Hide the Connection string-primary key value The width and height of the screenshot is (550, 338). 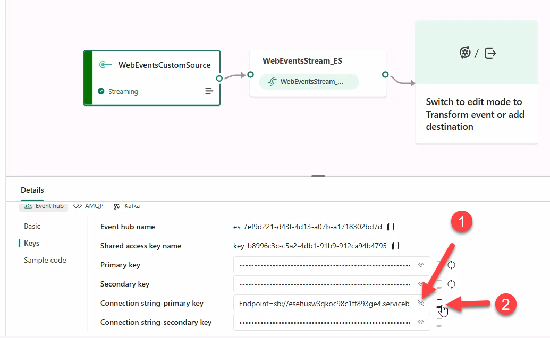click(420, 303)
